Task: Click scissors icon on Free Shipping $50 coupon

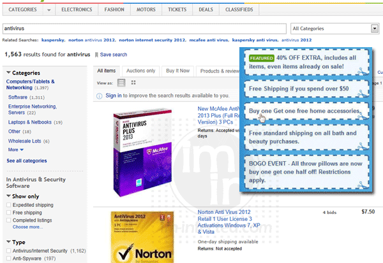Action: pyautogui.click(x=363, y=94)
